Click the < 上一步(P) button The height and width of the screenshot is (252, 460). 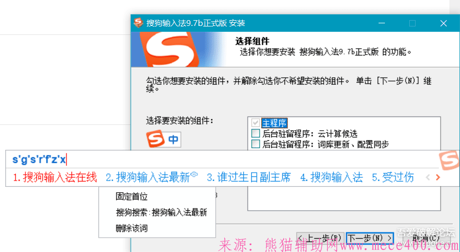coord(320,238)
